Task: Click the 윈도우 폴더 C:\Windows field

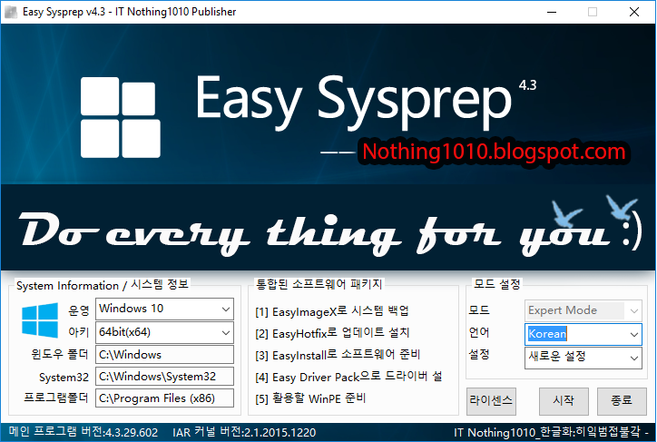Action: coord(164,355)
